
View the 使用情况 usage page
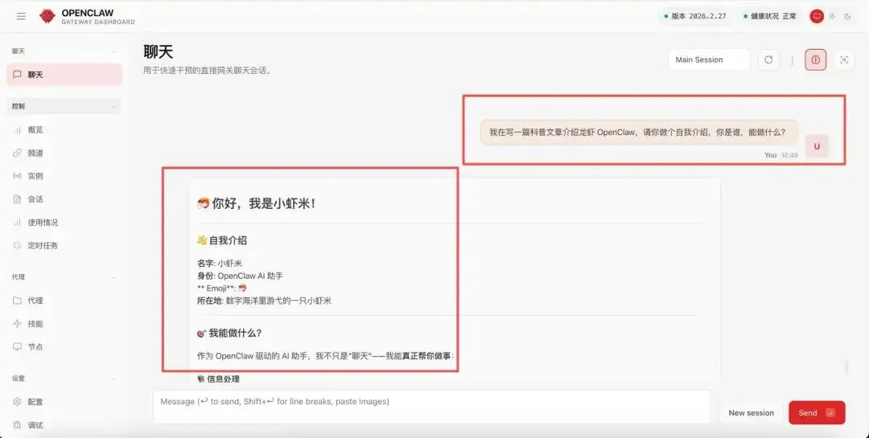point(64,223)
